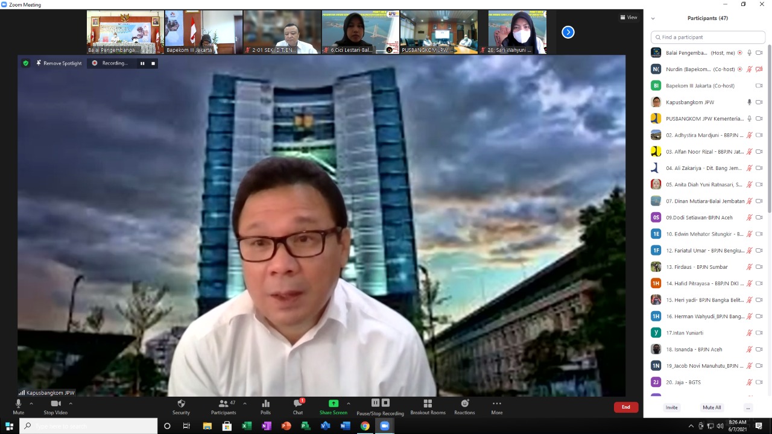This screenshot has height=434, width=772.
Task: Click the red End button
Action: (x=626, y=407)
